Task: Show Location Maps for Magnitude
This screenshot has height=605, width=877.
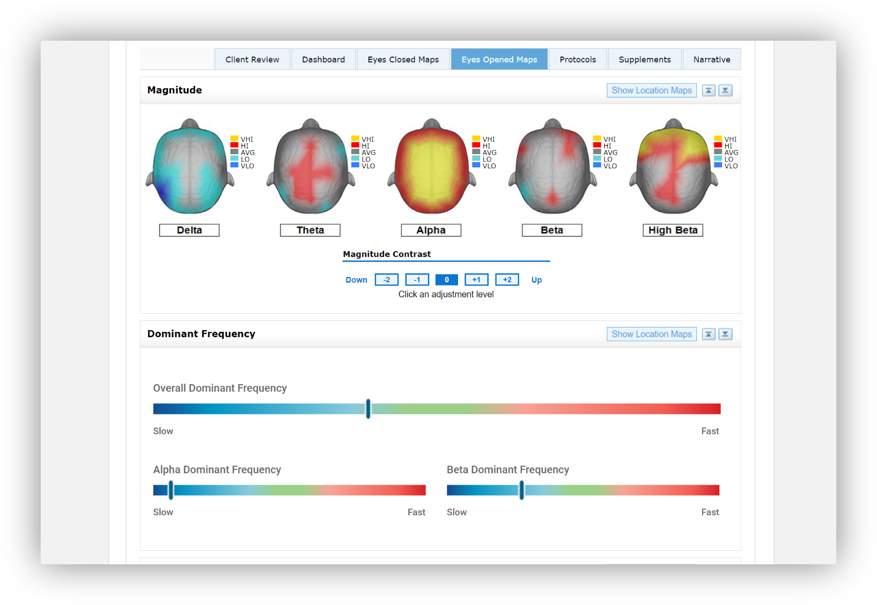Action: coord(651,90)
